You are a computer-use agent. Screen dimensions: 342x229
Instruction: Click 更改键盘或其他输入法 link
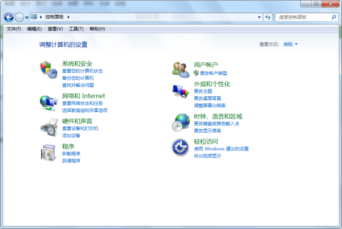click(x=217, y=124)
